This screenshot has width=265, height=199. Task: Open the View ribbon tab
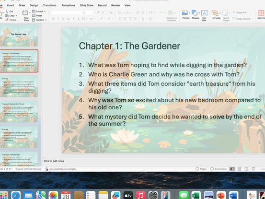pyautogui.click(x=127, y=5)
